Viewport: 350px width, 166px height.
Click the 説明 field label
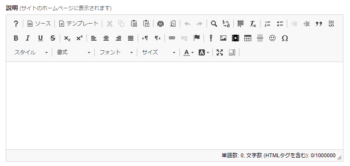11,8
